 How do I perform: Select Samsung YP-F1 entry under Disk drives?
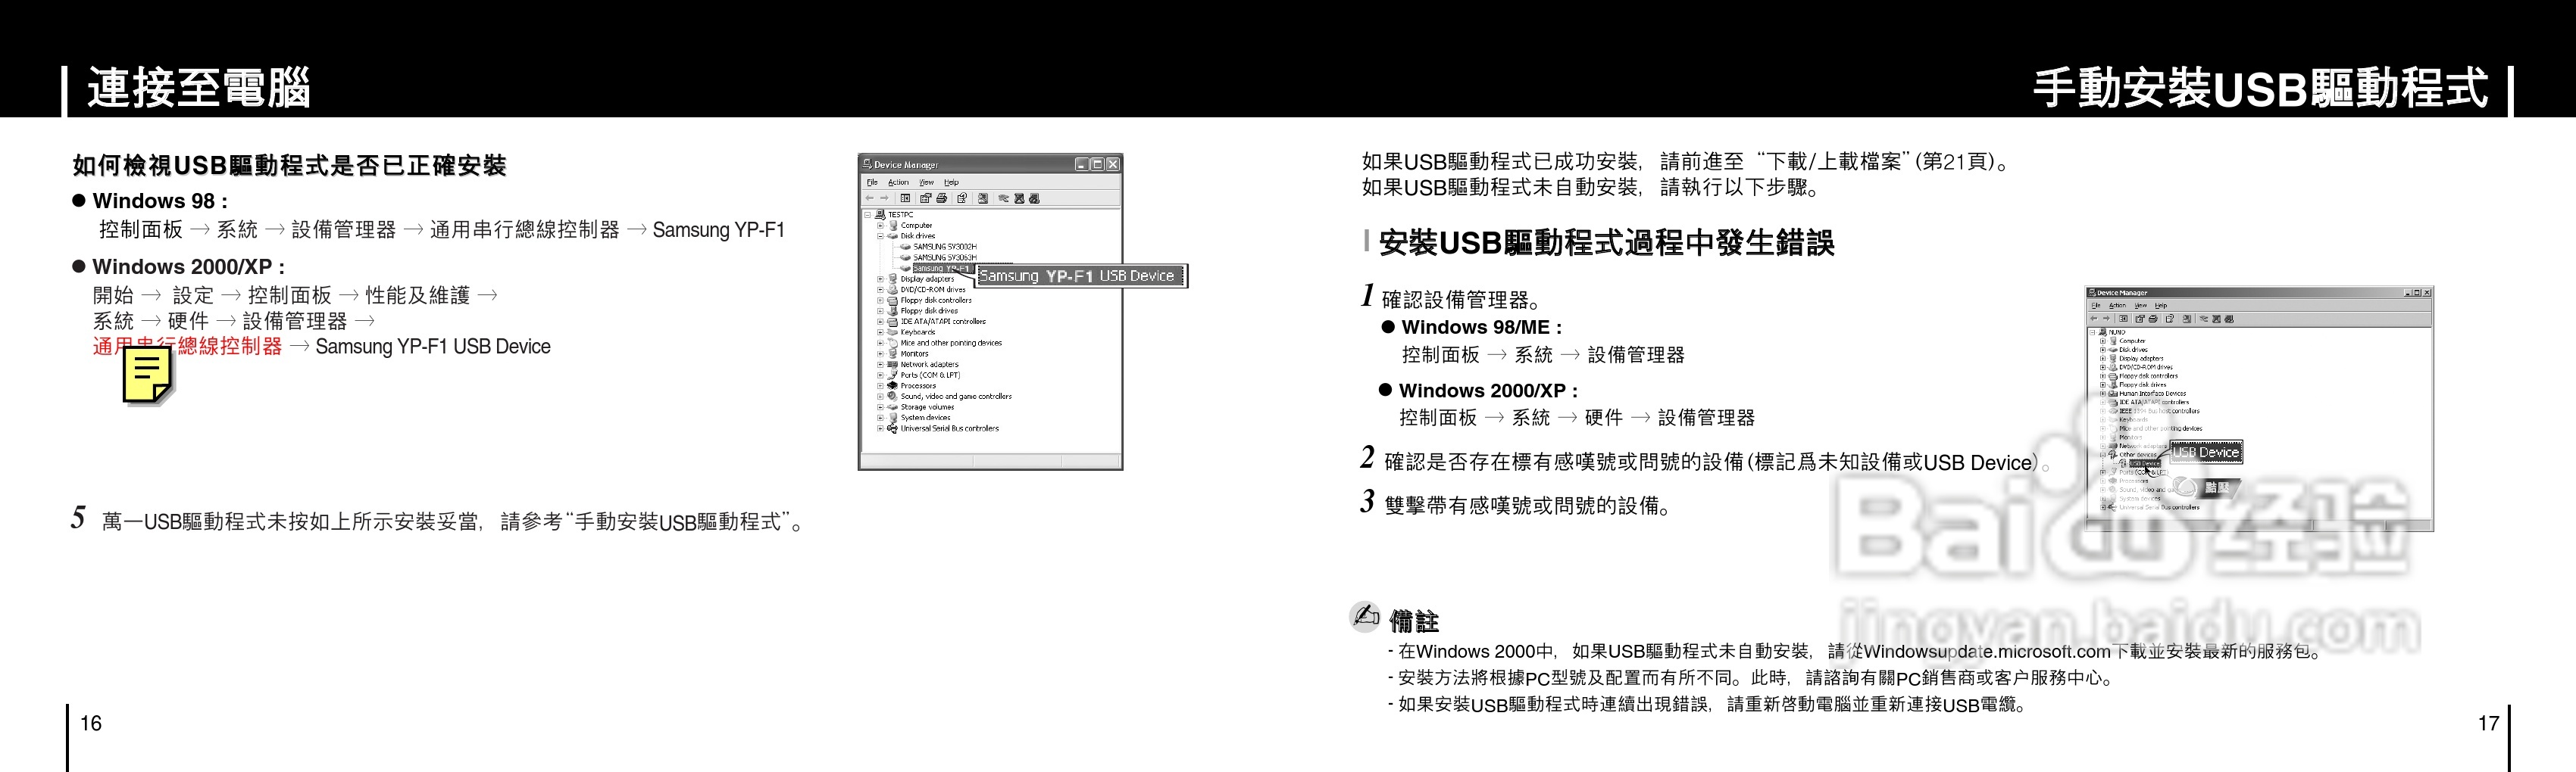943,269
